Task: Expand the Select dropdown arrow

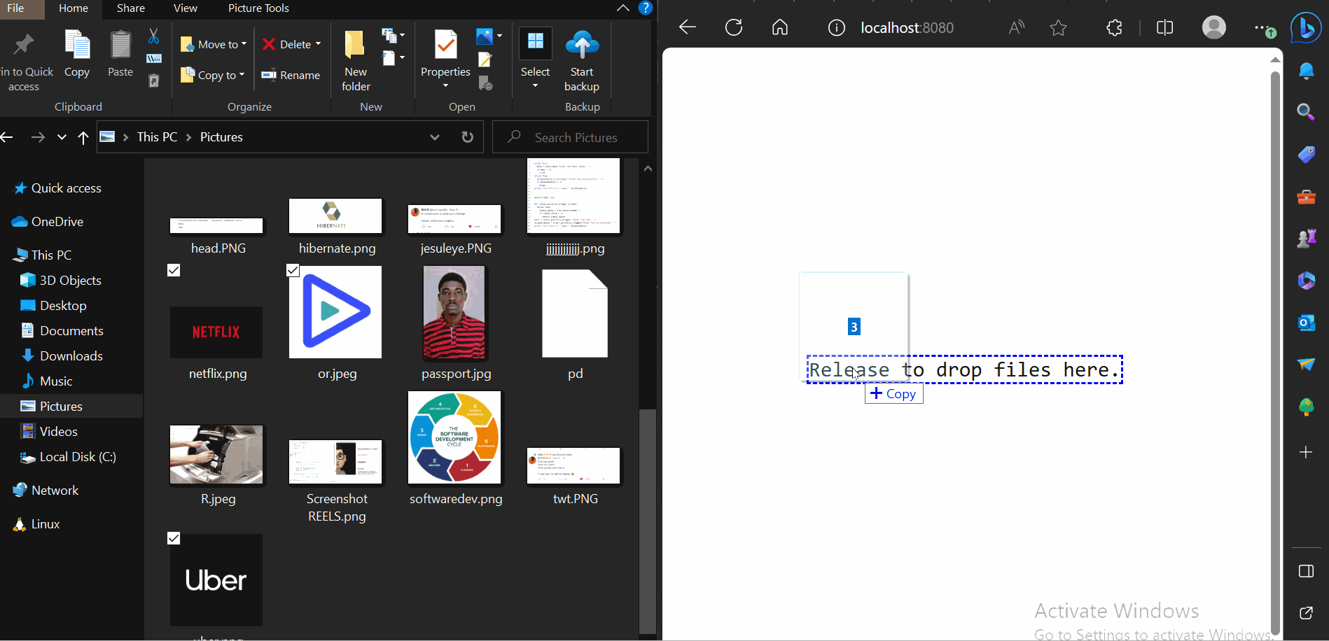Action: (x=535, y=85)
